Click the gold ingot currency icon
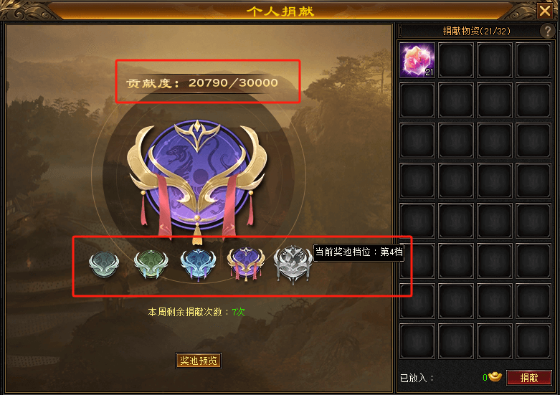 tap(495, 376)
